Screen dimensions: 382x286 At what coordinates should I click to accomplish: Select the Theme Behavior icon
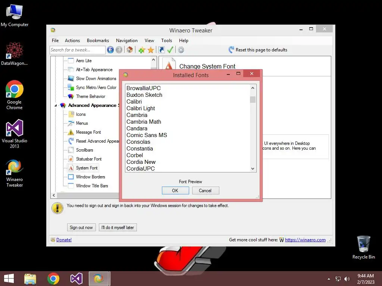coord(71,96)
